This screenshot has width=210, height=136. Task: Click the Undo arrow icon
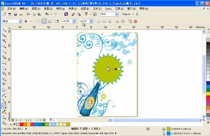pyautogui.click(x=47, y=14)
